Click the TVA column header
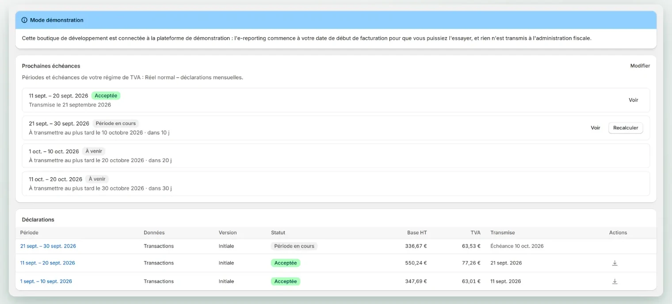The image size is (672, 304). (x=475, y=232)
